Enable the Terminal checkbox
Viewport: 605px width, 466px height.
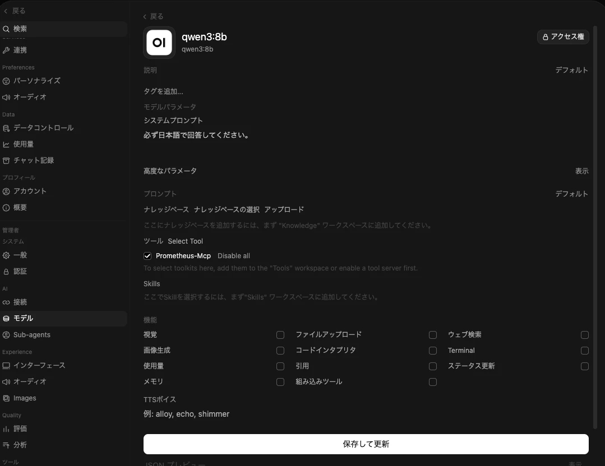click(585, 351)
